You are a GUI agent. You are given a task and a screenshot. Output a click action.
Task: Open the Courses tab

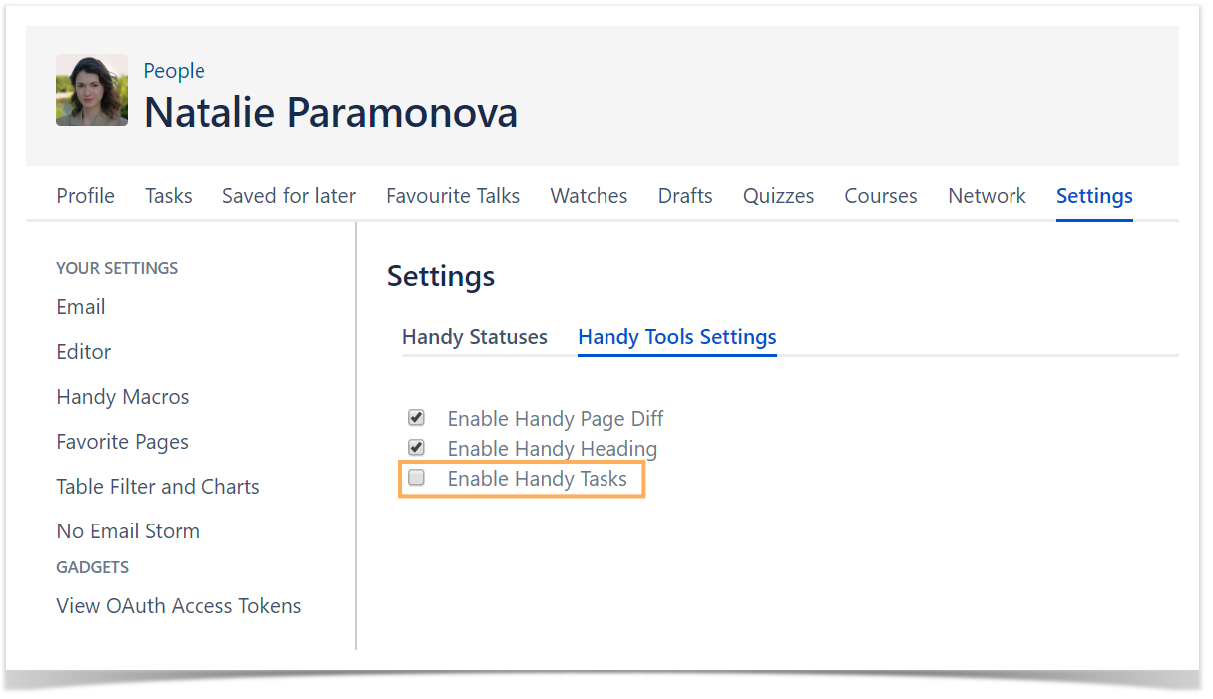pyautogui.click(x=881, y=196)
